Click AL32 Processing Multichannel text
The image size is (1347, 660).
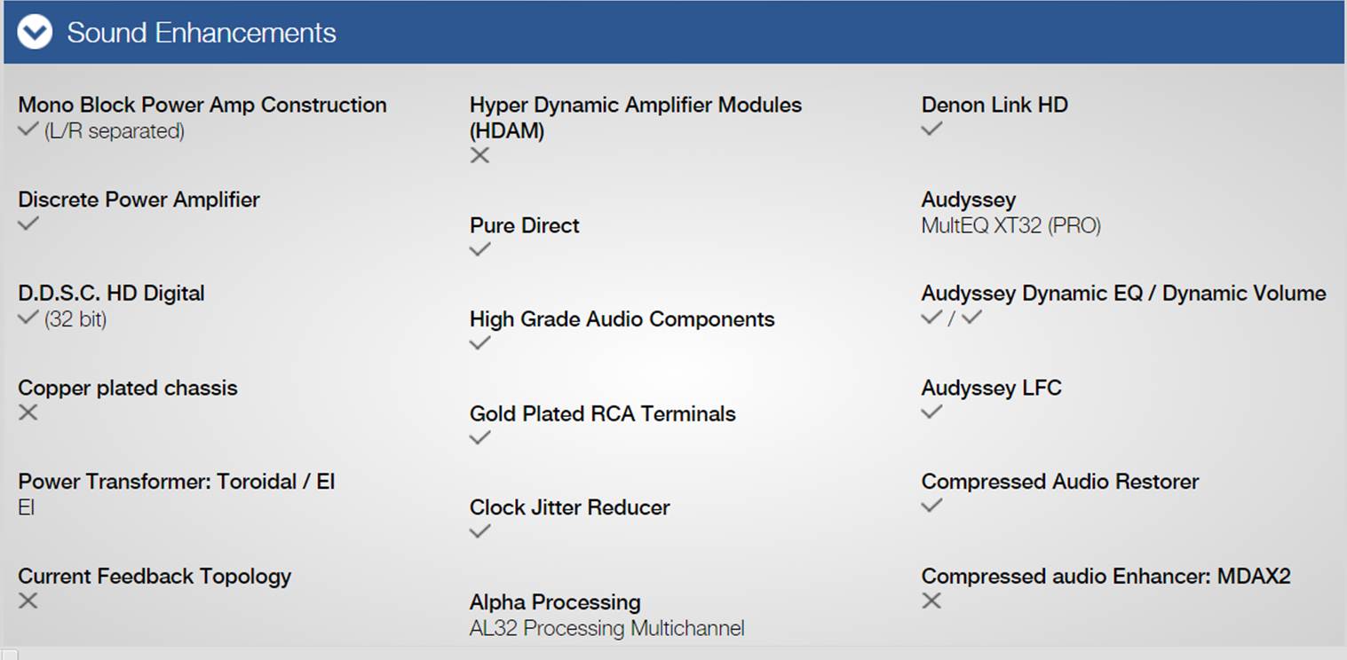pos(607,628)
